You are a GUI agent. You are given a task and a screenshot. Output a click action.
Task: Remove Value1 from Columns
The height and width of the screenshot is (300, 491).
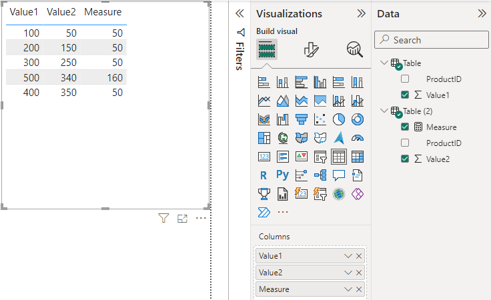click(359, 256)
